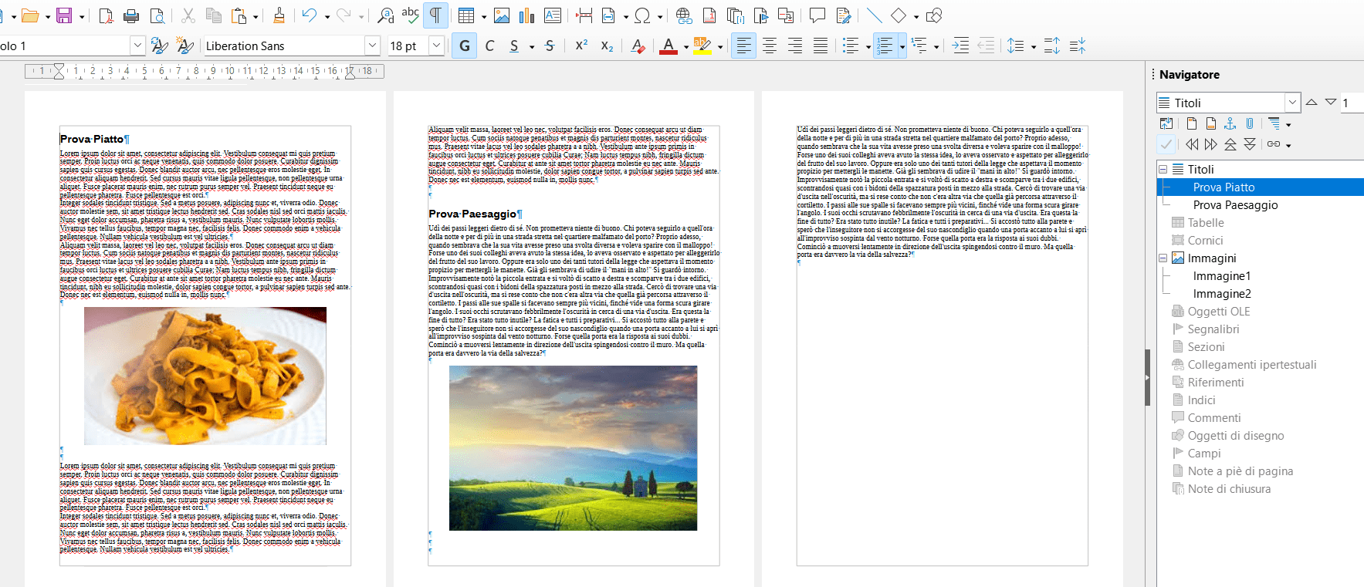The width and height of the screenshot is (1364, 587).
Task: Toggle strikethrough formatting
Action: pos(550,46)
